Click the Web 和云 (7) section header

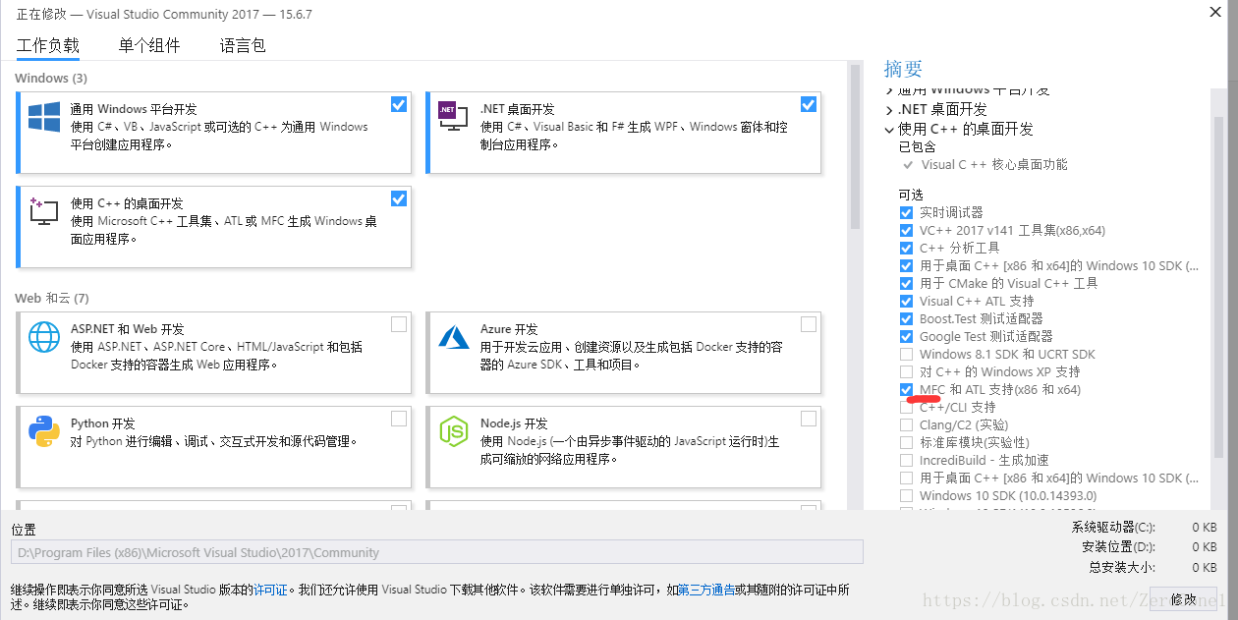52,298
